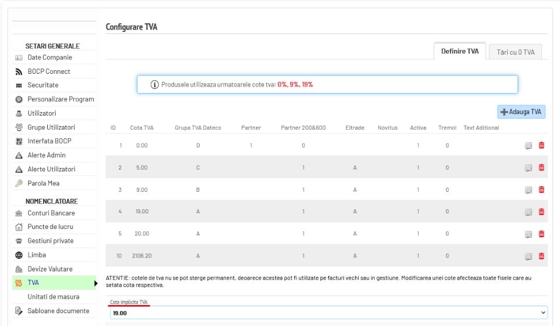The image size is (560, 326).
Task: Edit the 19.00 TVA rate row
Action: [529, 212]
